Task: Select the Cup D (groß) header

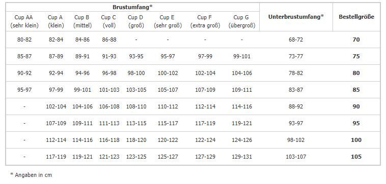Action: point(136,21)
